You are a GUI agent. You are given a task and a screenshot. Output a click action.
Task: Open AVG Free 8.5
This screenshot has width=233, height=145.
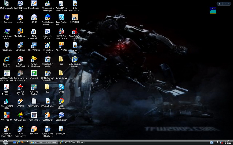(6, 115)
